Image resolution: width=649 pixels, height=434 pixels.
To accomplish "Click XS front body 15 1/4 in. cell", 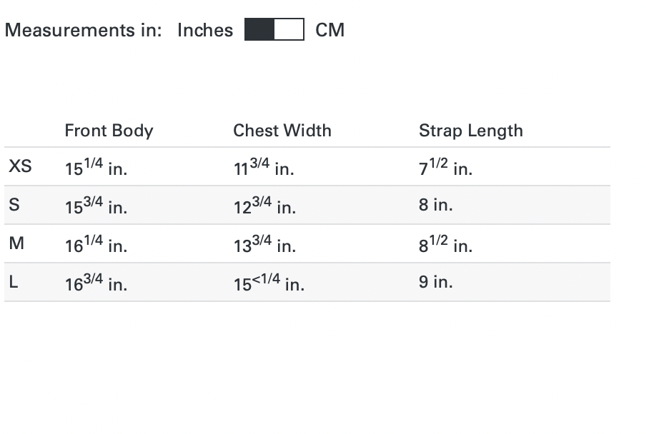I will pos(96,168).
